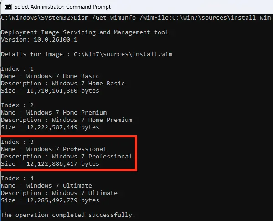This screenshot has width=273, height=221.
Task: Click the 'Index : 2' line
Action: click(x=17, y=105)
